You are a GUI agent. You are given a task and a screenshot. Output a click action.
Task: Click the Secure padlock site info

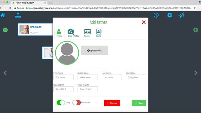click(19, 8)
